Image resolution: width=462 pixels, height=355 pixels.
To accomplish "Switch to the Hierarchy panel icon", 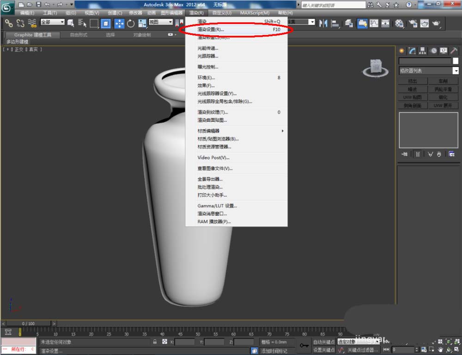I will click(x=423, y=51).
